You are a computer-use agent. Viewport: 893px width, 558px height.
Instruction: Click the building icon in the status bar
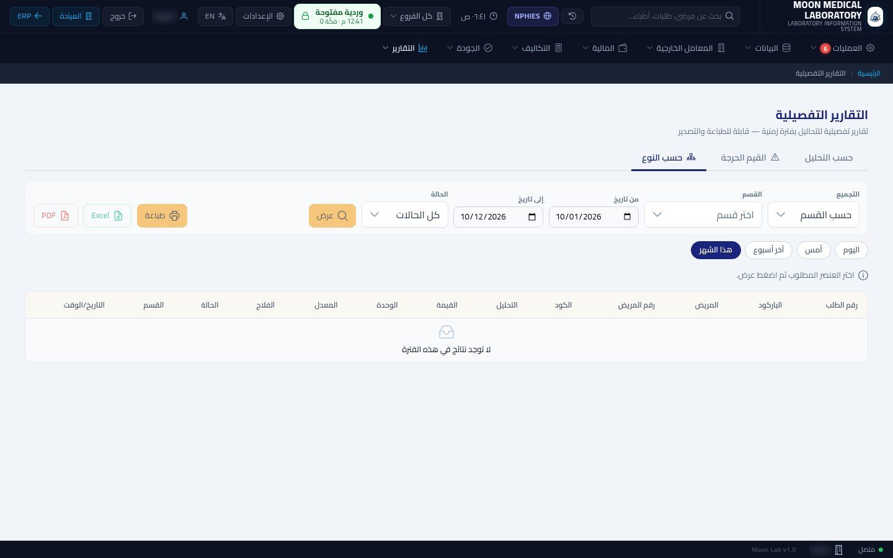click(838, 550)
